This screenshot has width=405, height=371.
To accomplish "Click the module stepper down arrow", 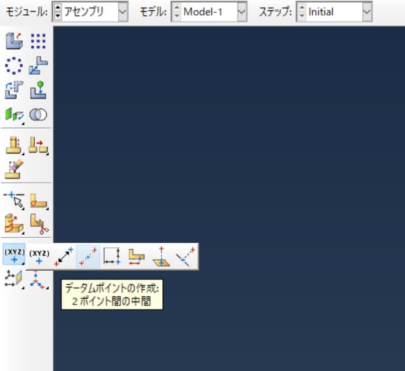I will tap(58, 16).
